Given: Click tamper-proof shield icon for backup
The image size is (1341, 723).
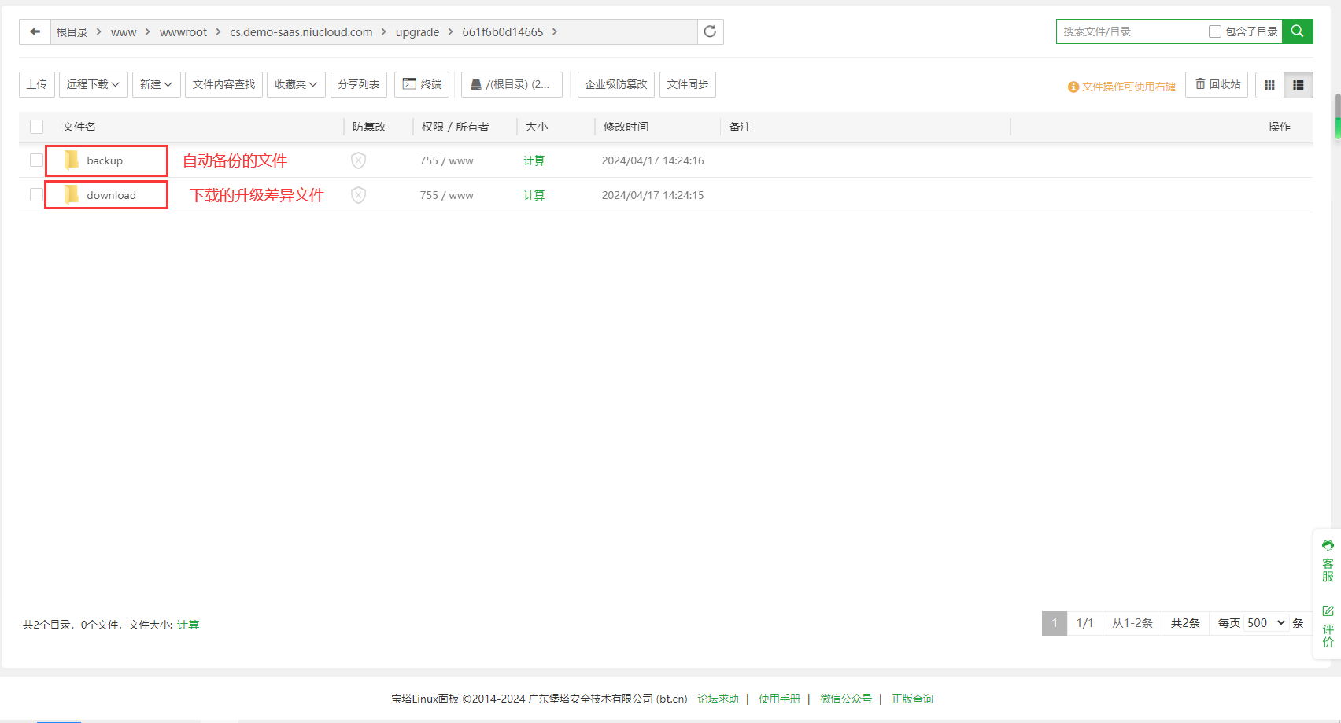Looking at the screenshot, I should coord(358,160).
